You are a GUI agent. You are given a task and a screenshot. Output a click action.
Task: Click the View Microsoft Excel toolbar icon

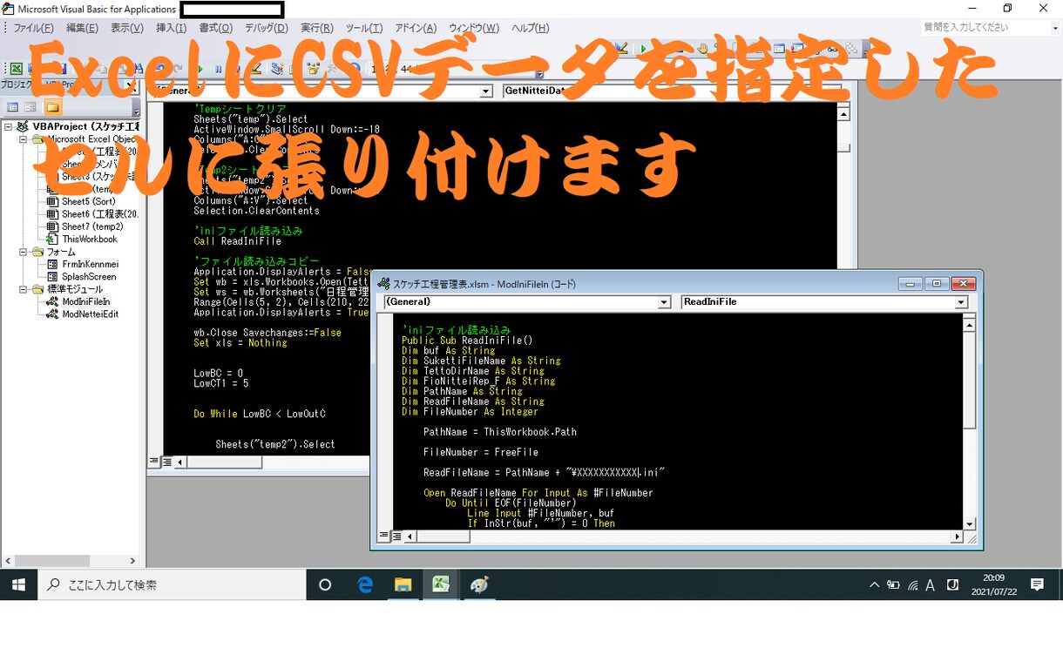(16, 69)
